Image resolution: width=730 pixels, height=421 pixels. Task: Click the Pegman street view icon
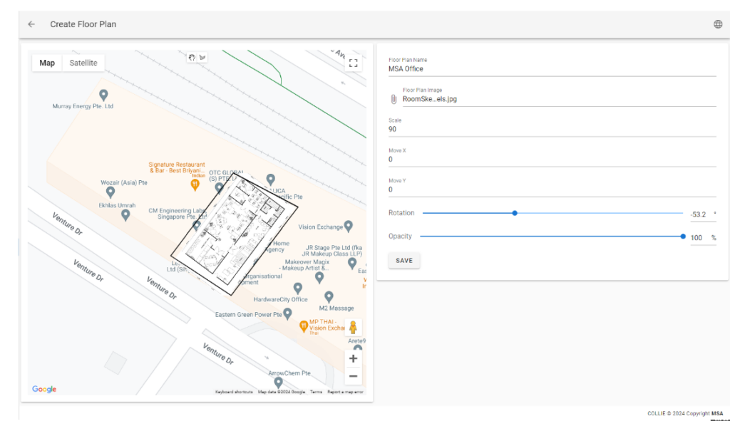pos(353,328)
